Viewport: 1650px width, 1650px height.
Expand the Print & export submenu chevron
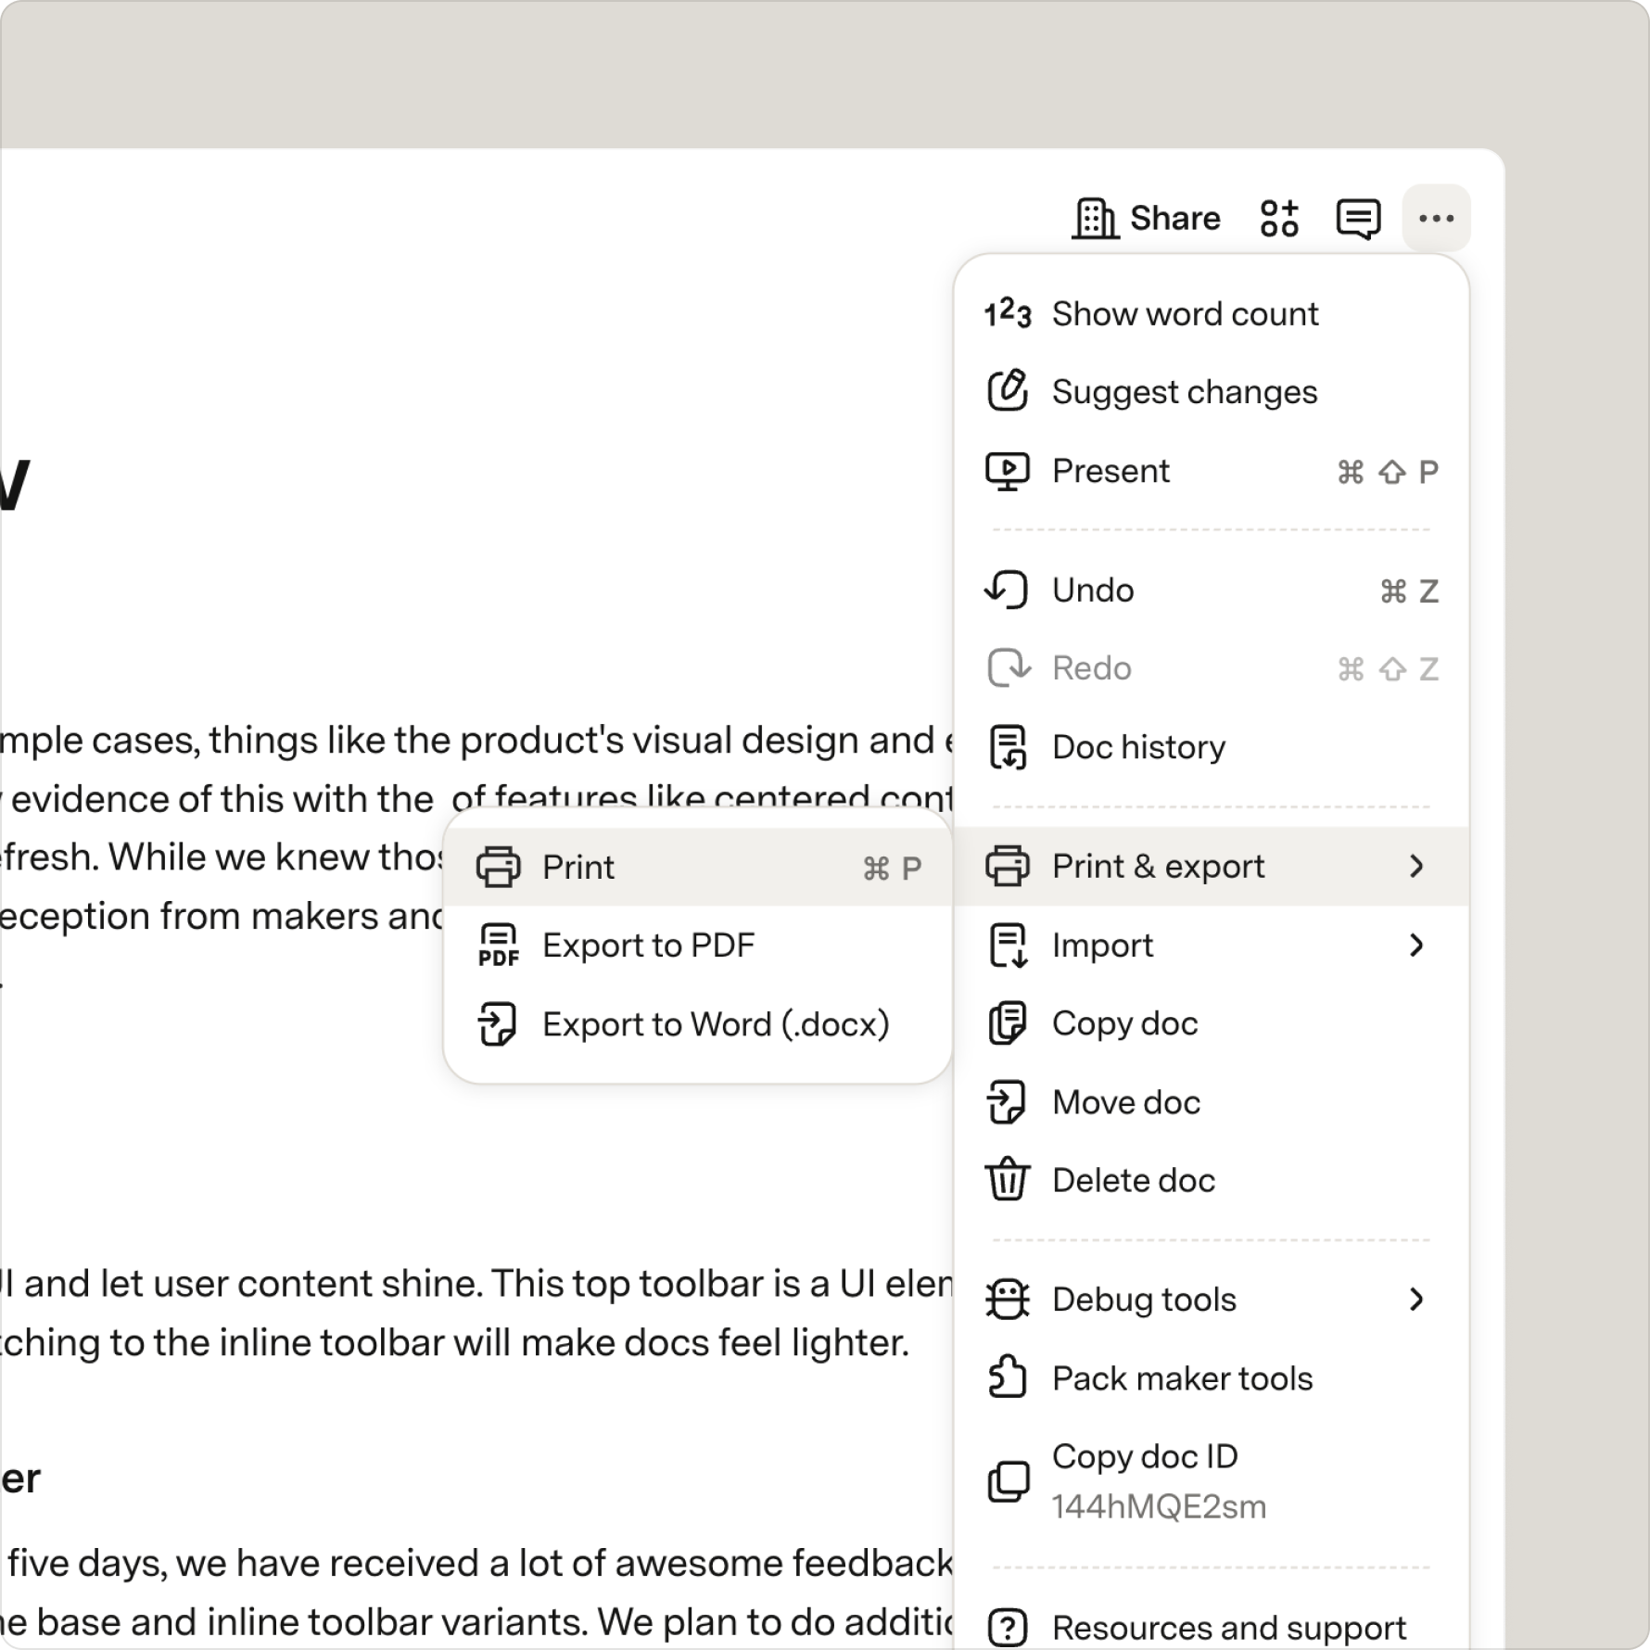click(x=1416, y=867)
